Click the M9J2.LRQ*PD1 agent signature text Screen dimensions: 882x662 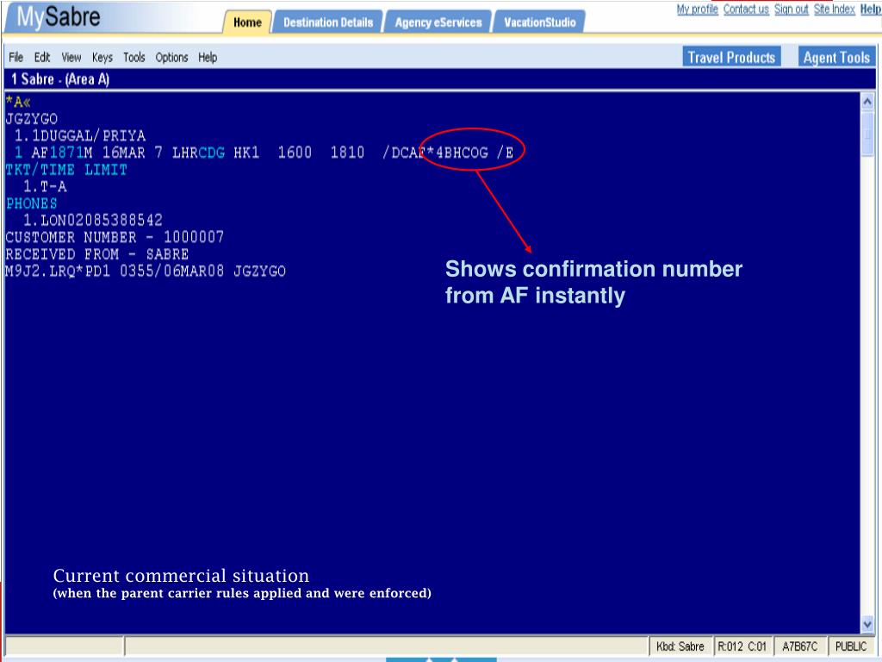tap(58, 272)
